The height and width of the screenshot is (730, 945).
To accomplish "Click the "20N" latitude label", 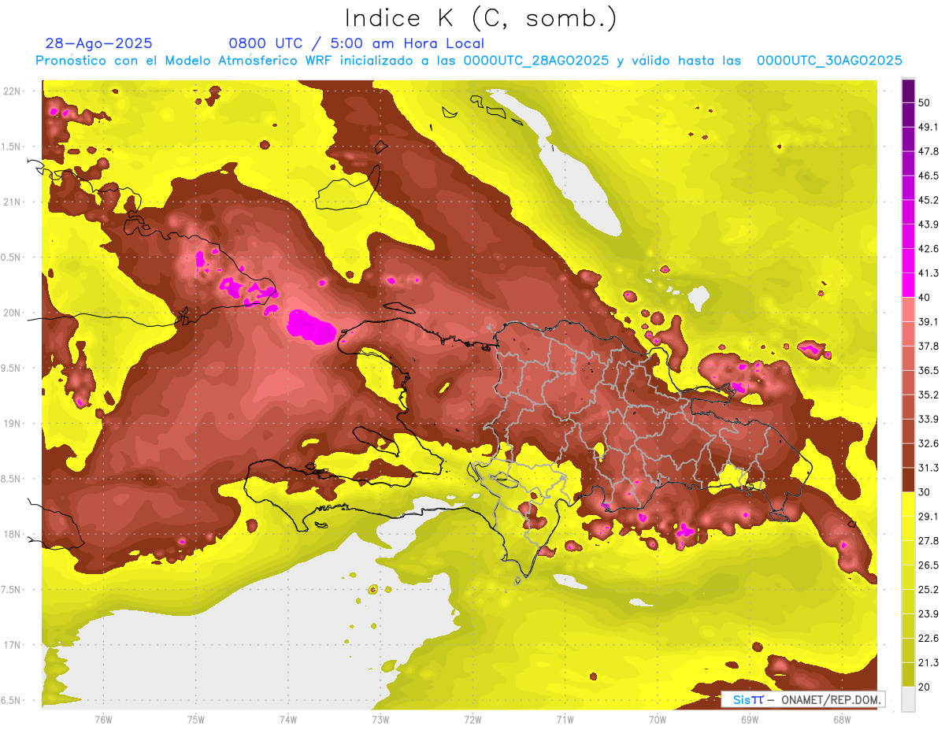I will click(13, 313).
